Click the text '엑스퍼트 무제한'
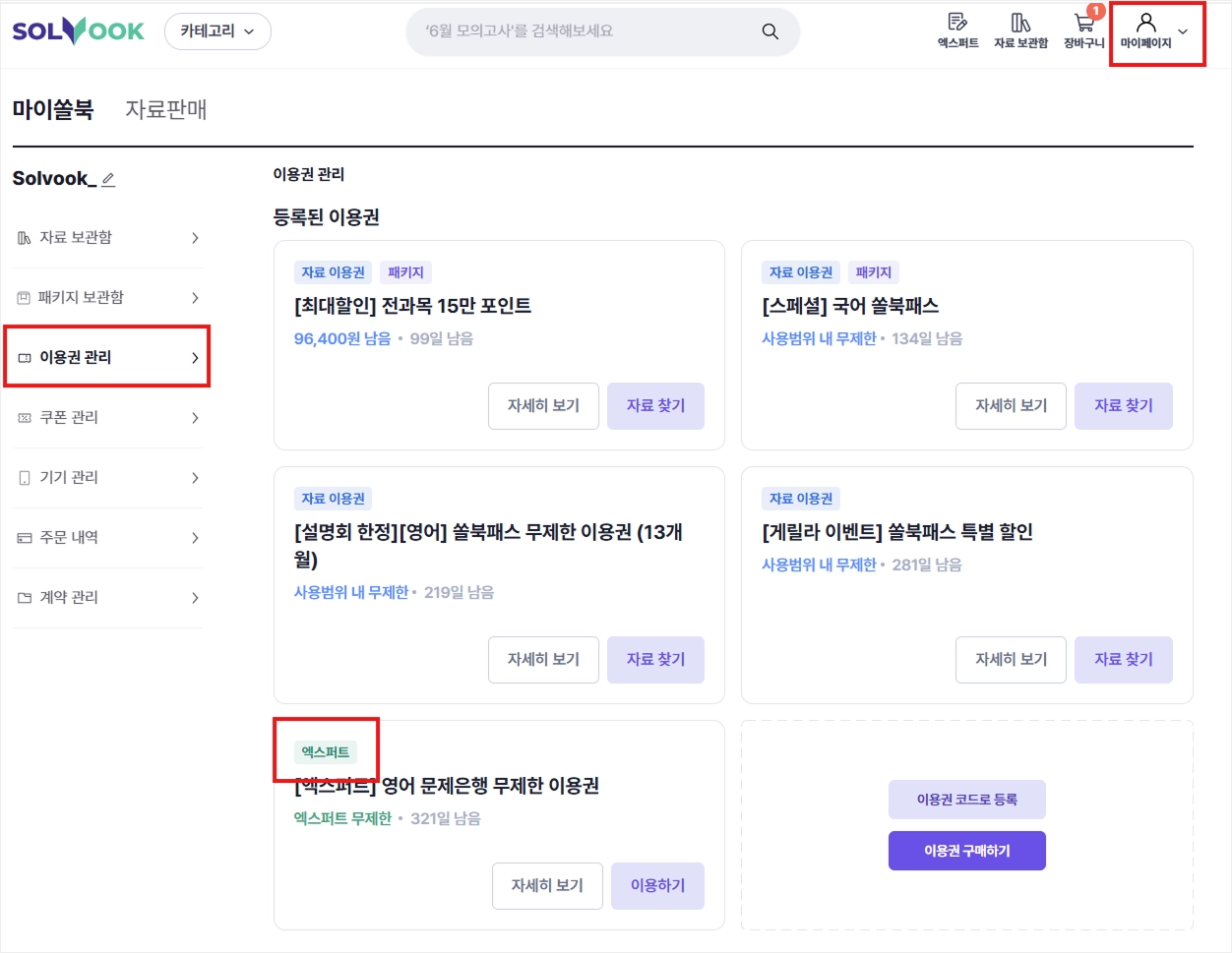This screenshot has width=1232, height=953. point(342,818)
